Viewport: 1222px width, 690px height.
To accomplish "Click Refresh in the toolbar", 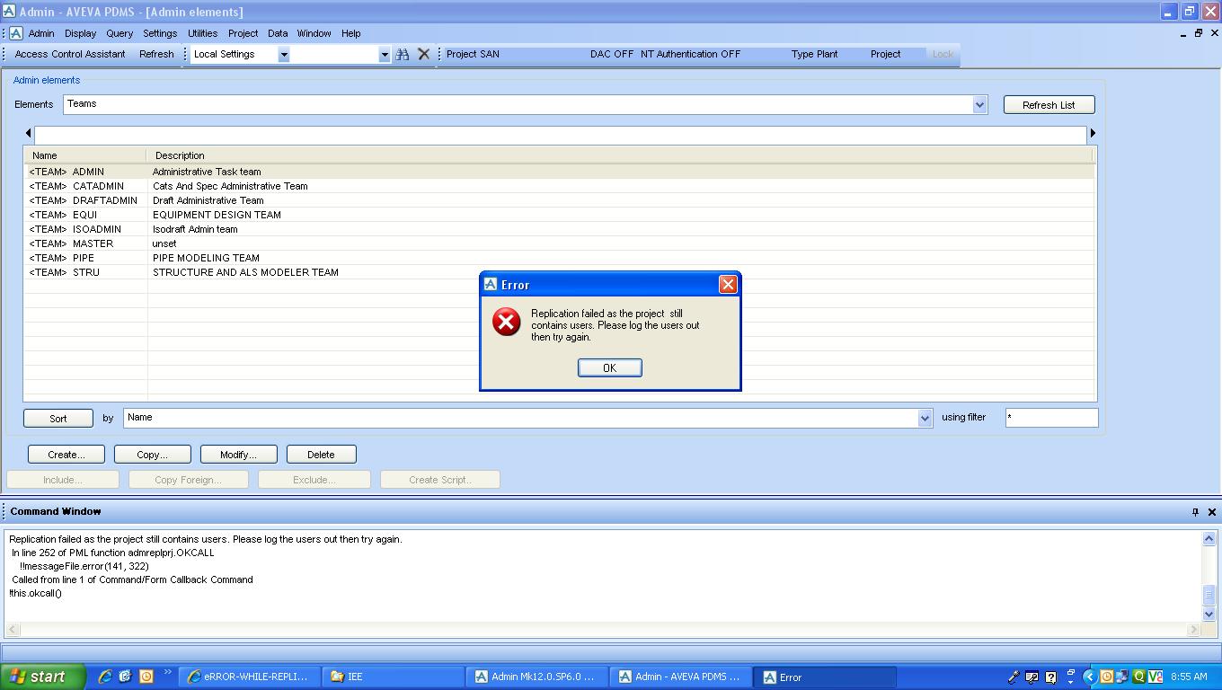I will [x=156, y=54].
